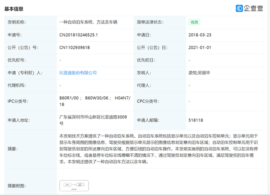Open the 摘要附图 thumbnail image
This screenshot has width=270, height=195.
tap(74, 185)
